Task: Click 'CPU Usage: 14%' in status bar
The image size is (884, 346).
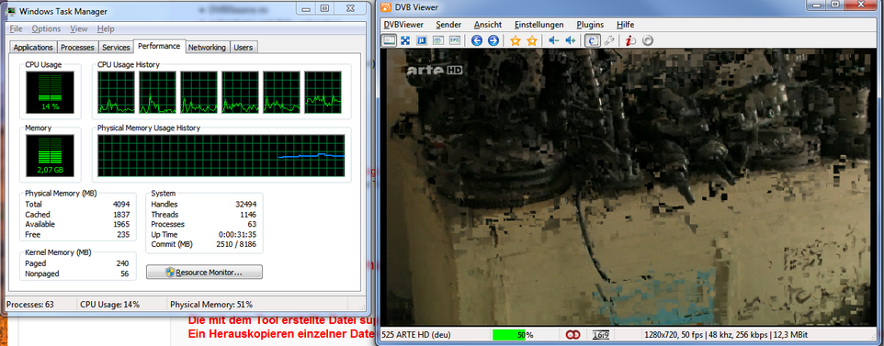Action: tap(109, 305)
